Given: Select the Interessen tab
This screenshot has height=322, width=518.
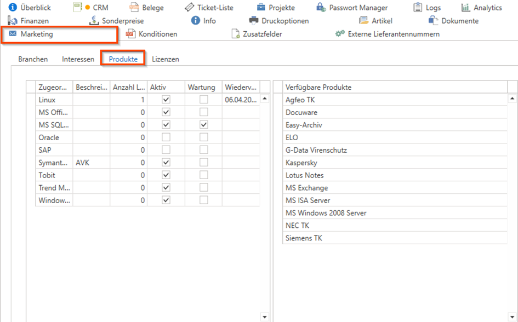Looking at the screenshot, I should pyautogui.click(x=78, y=59).
